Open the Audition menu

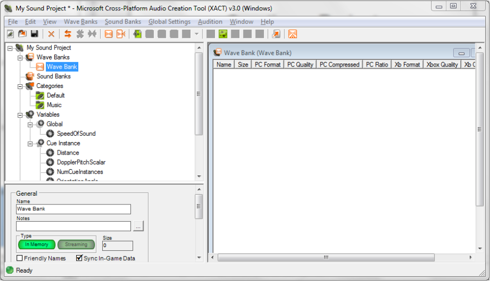tap(210, 22)
